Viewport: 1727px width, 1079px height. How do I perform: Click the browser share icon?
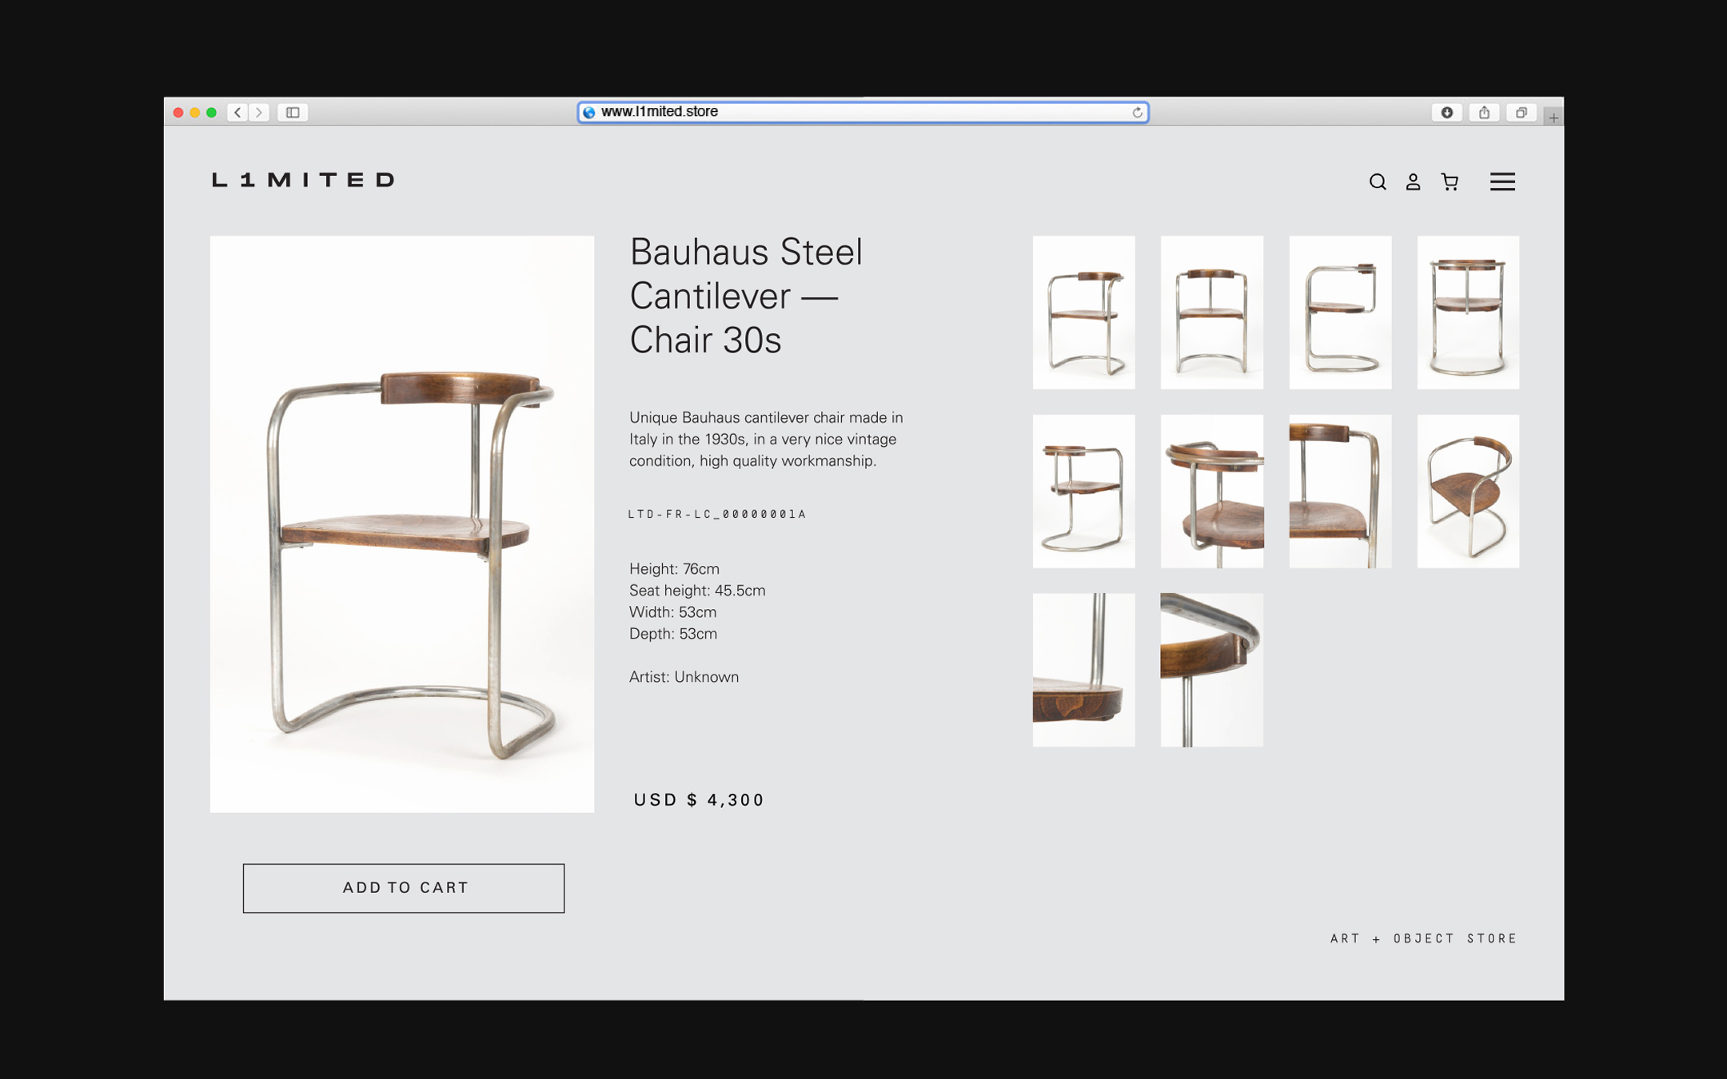point(1484,113)
